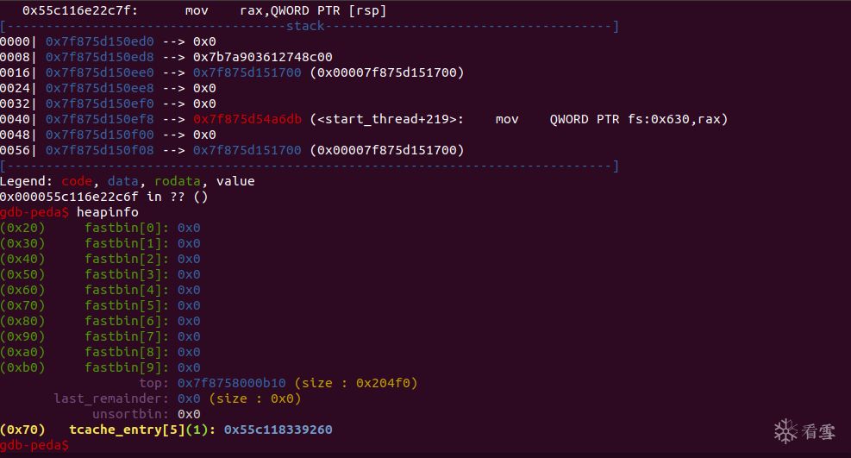
Task: Click the 'data' word in the Legend
Action: click(x=122, y=181)
